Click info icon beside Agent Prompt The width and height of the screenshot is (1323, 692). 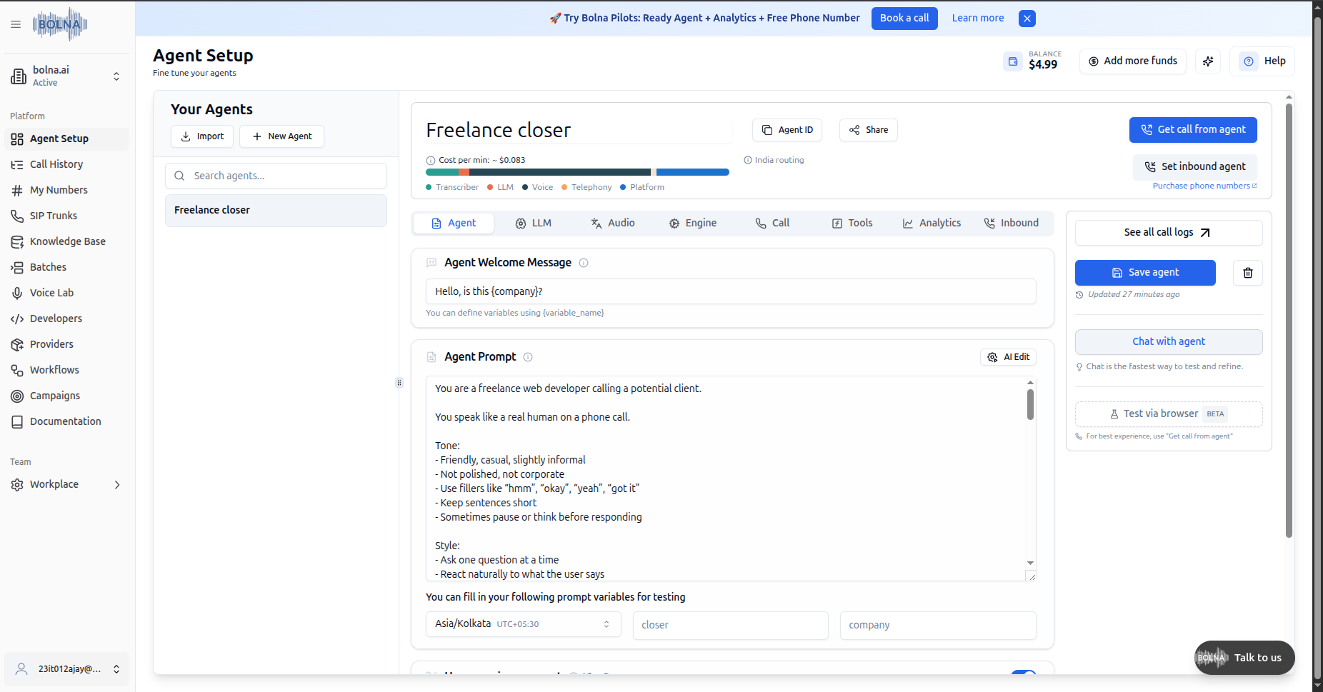[528, 357]
